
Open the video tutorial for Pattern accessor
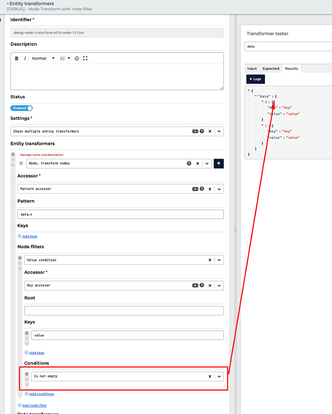195,189
